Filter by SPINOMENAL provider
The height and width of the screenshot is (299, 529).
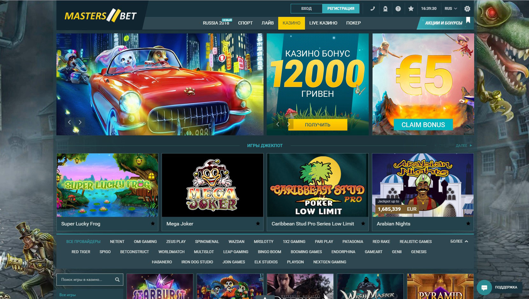207,242
